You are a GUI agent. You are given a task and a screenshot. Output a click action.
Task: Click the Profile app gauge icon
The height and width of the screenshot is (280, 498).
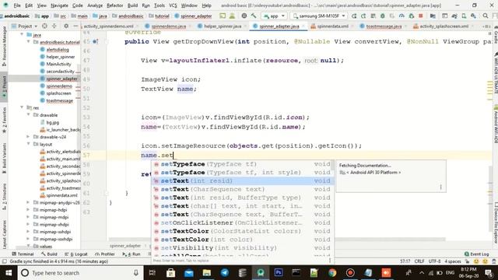402,16
